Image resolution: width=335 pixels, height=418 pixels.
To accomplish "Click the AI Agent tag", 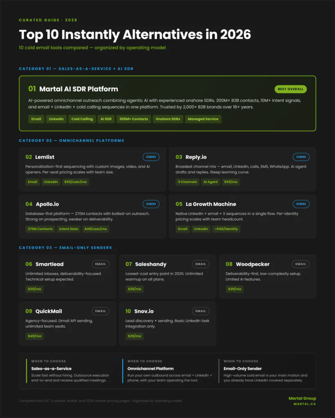I will [x=211, y=182].
